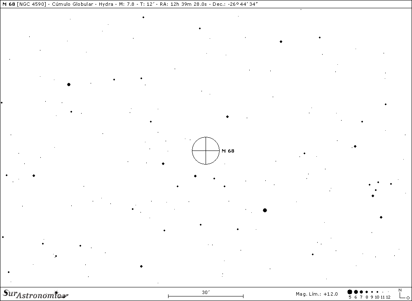
Task: Click the Cúmulo Globular text in header
Action: (71, 4)
